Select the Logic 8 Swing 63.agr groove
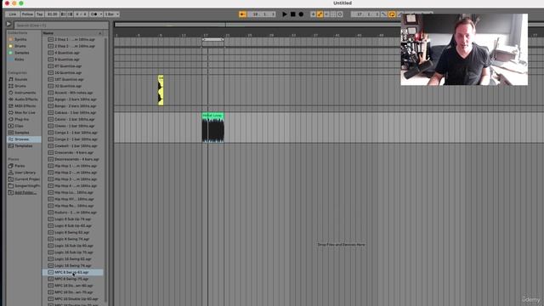544x306 pixels. [71, 232]
